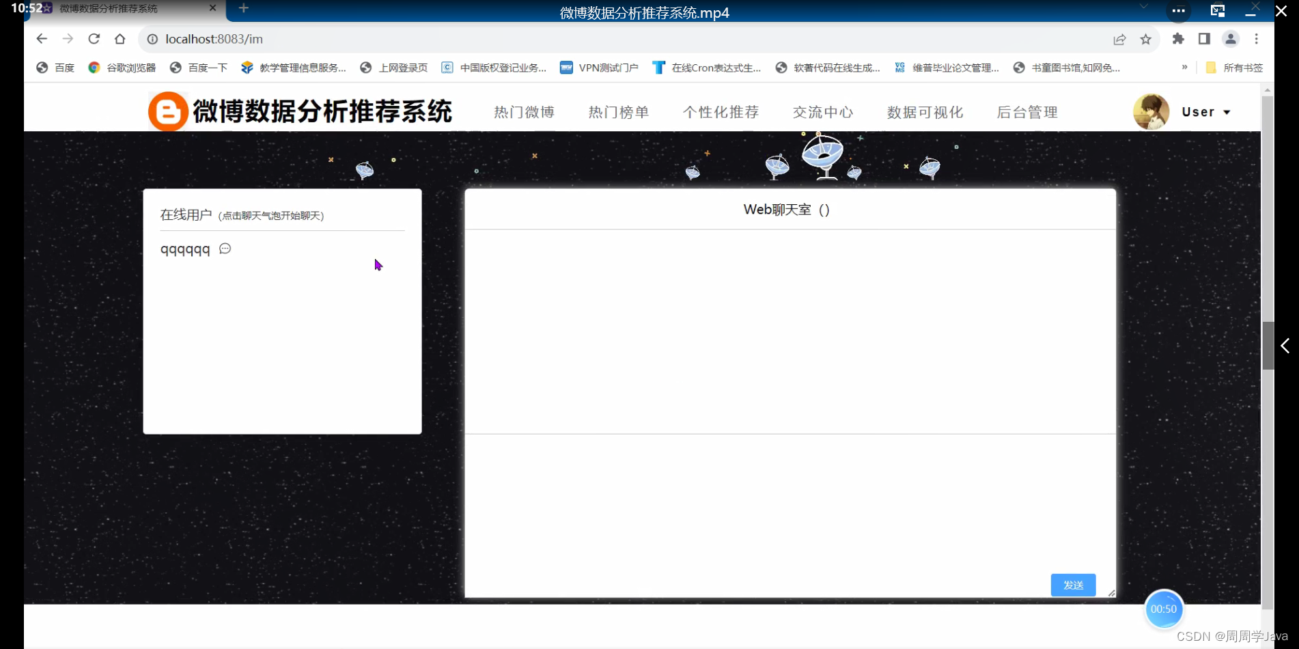Click the browser profile avatar icon
This screenshot has width=1299, height=649.
click(x=1230, y=39)
